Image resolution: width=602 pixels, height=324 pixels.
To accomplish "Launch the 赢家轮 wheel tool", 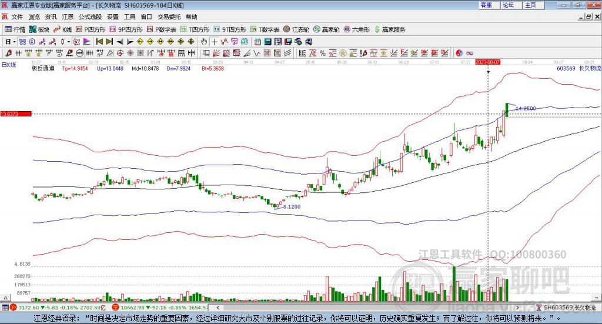I will (326, 29).
